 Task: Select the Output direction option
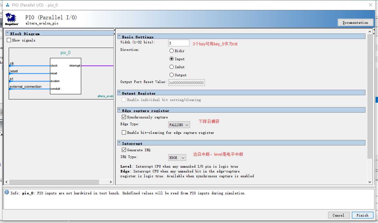coord(171,75)
